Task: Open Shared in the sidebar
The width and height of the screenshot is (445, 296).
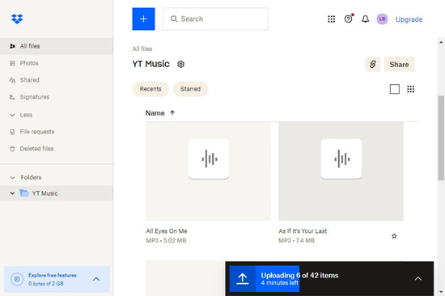Action: click(x=57, y=80)
